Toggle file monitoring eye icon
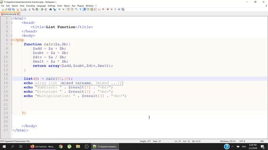Image resolution: width=268 pixels, height=150 pixels. (103, 9)
